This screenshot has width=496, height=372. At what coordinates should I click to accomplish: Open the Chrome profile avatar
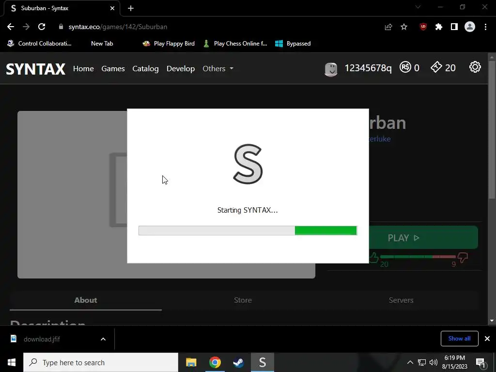coord(470,27)
